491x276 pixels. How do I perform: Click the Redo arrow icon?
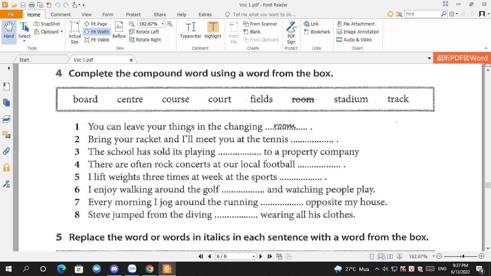click(66, 5)
